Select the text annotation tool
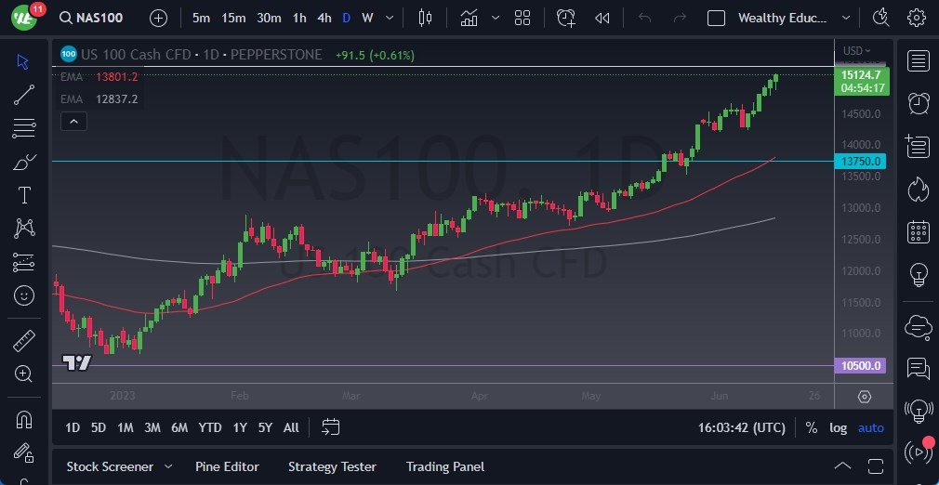This screenshot has height=485, width=939. pos(24,195)
